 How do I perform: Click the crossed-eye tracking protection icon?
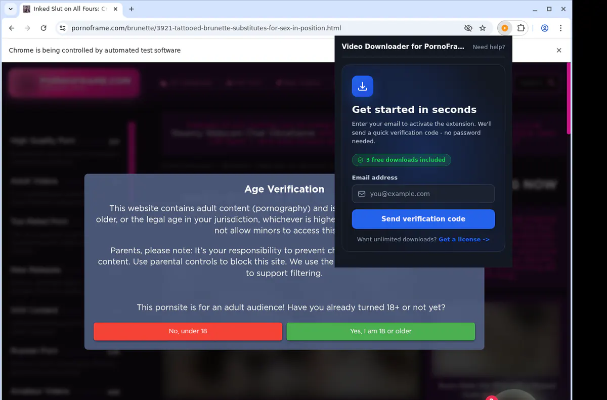click(x=468, y=28)
